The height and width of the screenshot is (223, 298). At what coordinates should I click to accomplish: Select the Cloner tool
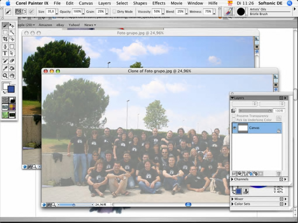[5, 61]
